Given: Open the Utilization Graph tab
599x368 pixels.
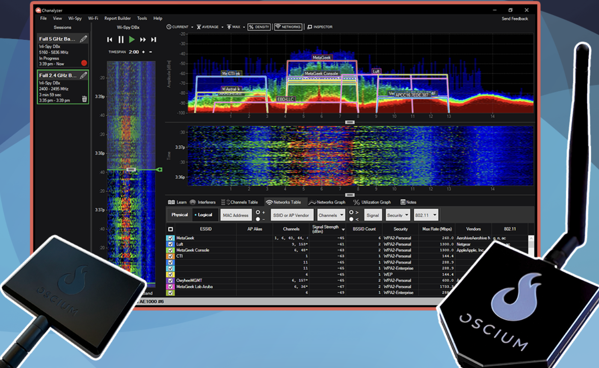Looking at the screenshot, I should (372, 202).
